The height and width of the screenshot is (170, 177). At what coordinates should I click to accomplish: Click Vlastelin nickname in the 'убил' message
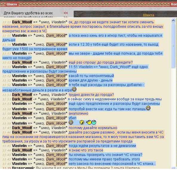pyautogui.click(x=19, y=118)
